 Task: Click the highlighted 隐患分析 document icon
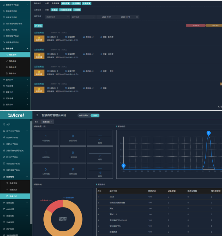click(x=7, y=196)
